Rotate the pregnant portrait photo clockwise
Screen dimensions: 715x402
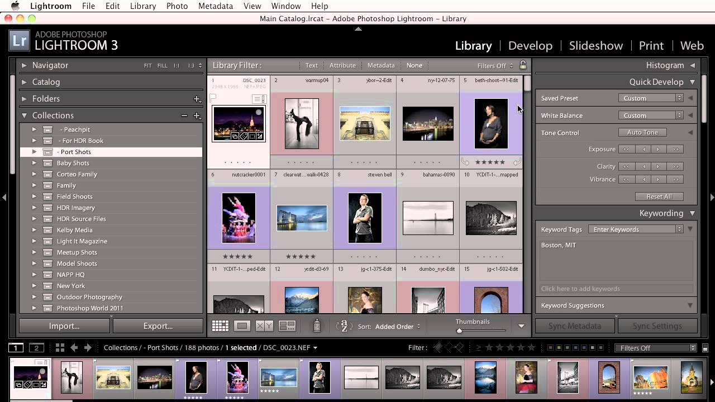[517, 162]
